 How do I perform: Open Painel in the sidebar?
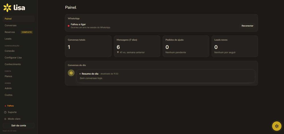pyautogui.click(x=18, y=19)
